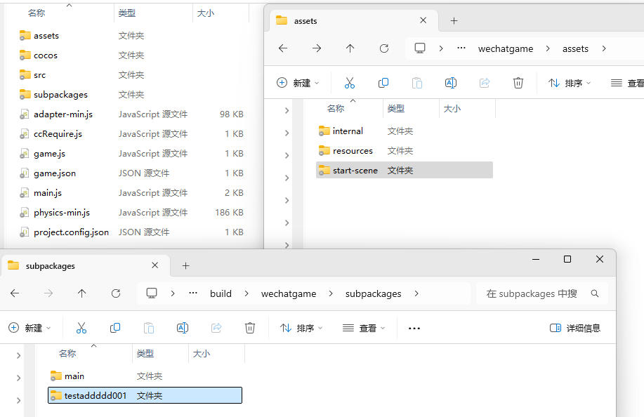Refresh the assets window

click(x=384, y=48)
